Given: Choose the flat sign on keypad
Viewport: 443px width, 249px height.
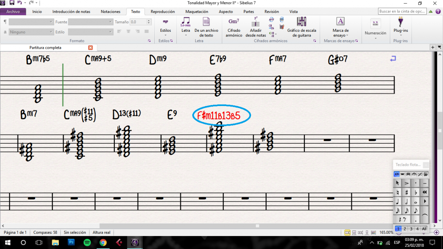Looking at the screenshot, I should 416,192.
